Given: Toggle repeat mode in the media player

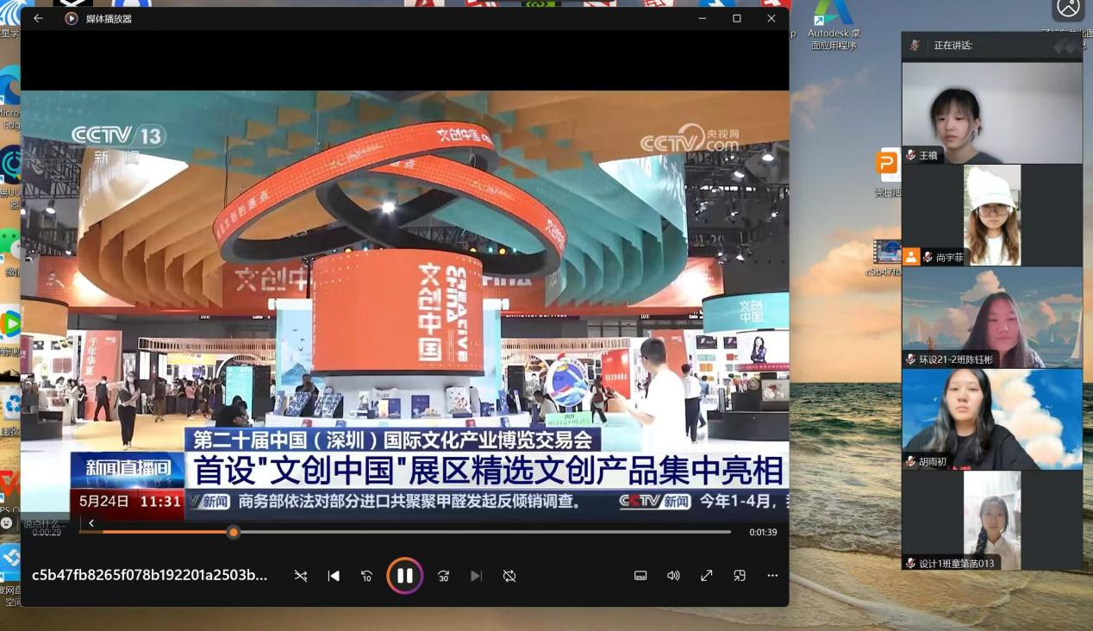Looking at the screenshot, I should (x=509, y=576).
